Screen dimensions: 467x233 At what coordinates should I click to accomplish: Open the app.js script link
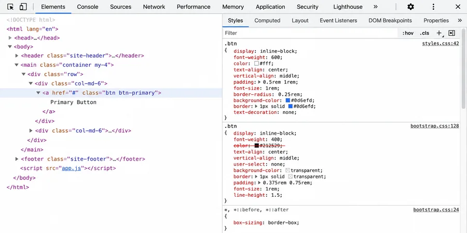coord(71,168)
